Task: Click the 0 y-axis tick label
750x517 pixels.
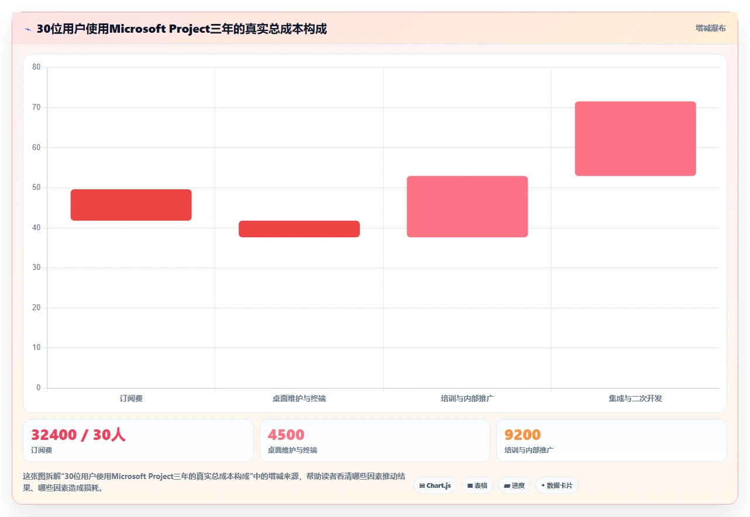Action: 39,388
